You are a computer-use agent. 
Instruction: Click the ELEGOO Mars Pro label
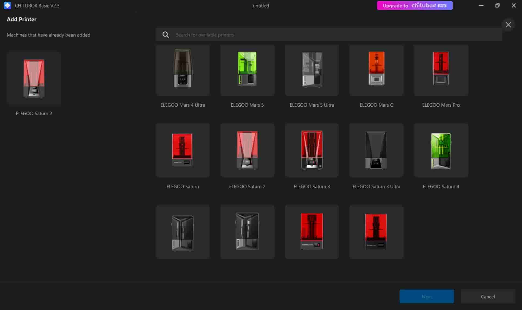click(x=441, y=105)
